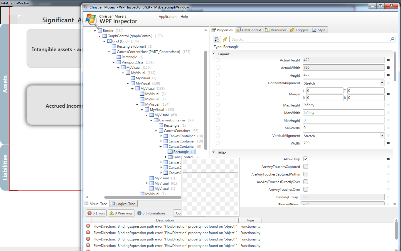
Task: Collapse the CanvasContainer (9) node
Action: (161, 147)
